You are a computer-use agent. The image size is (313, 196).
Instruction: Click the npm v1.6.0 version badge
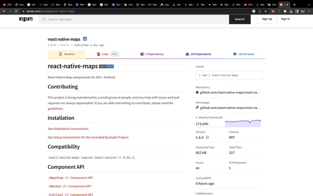click(x=106, y=66)
